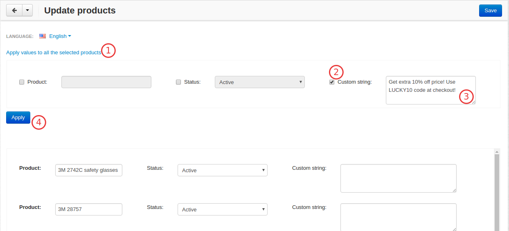
Task: Open the dropdown caret beside back arrow
Action: (x=27, y=11)
